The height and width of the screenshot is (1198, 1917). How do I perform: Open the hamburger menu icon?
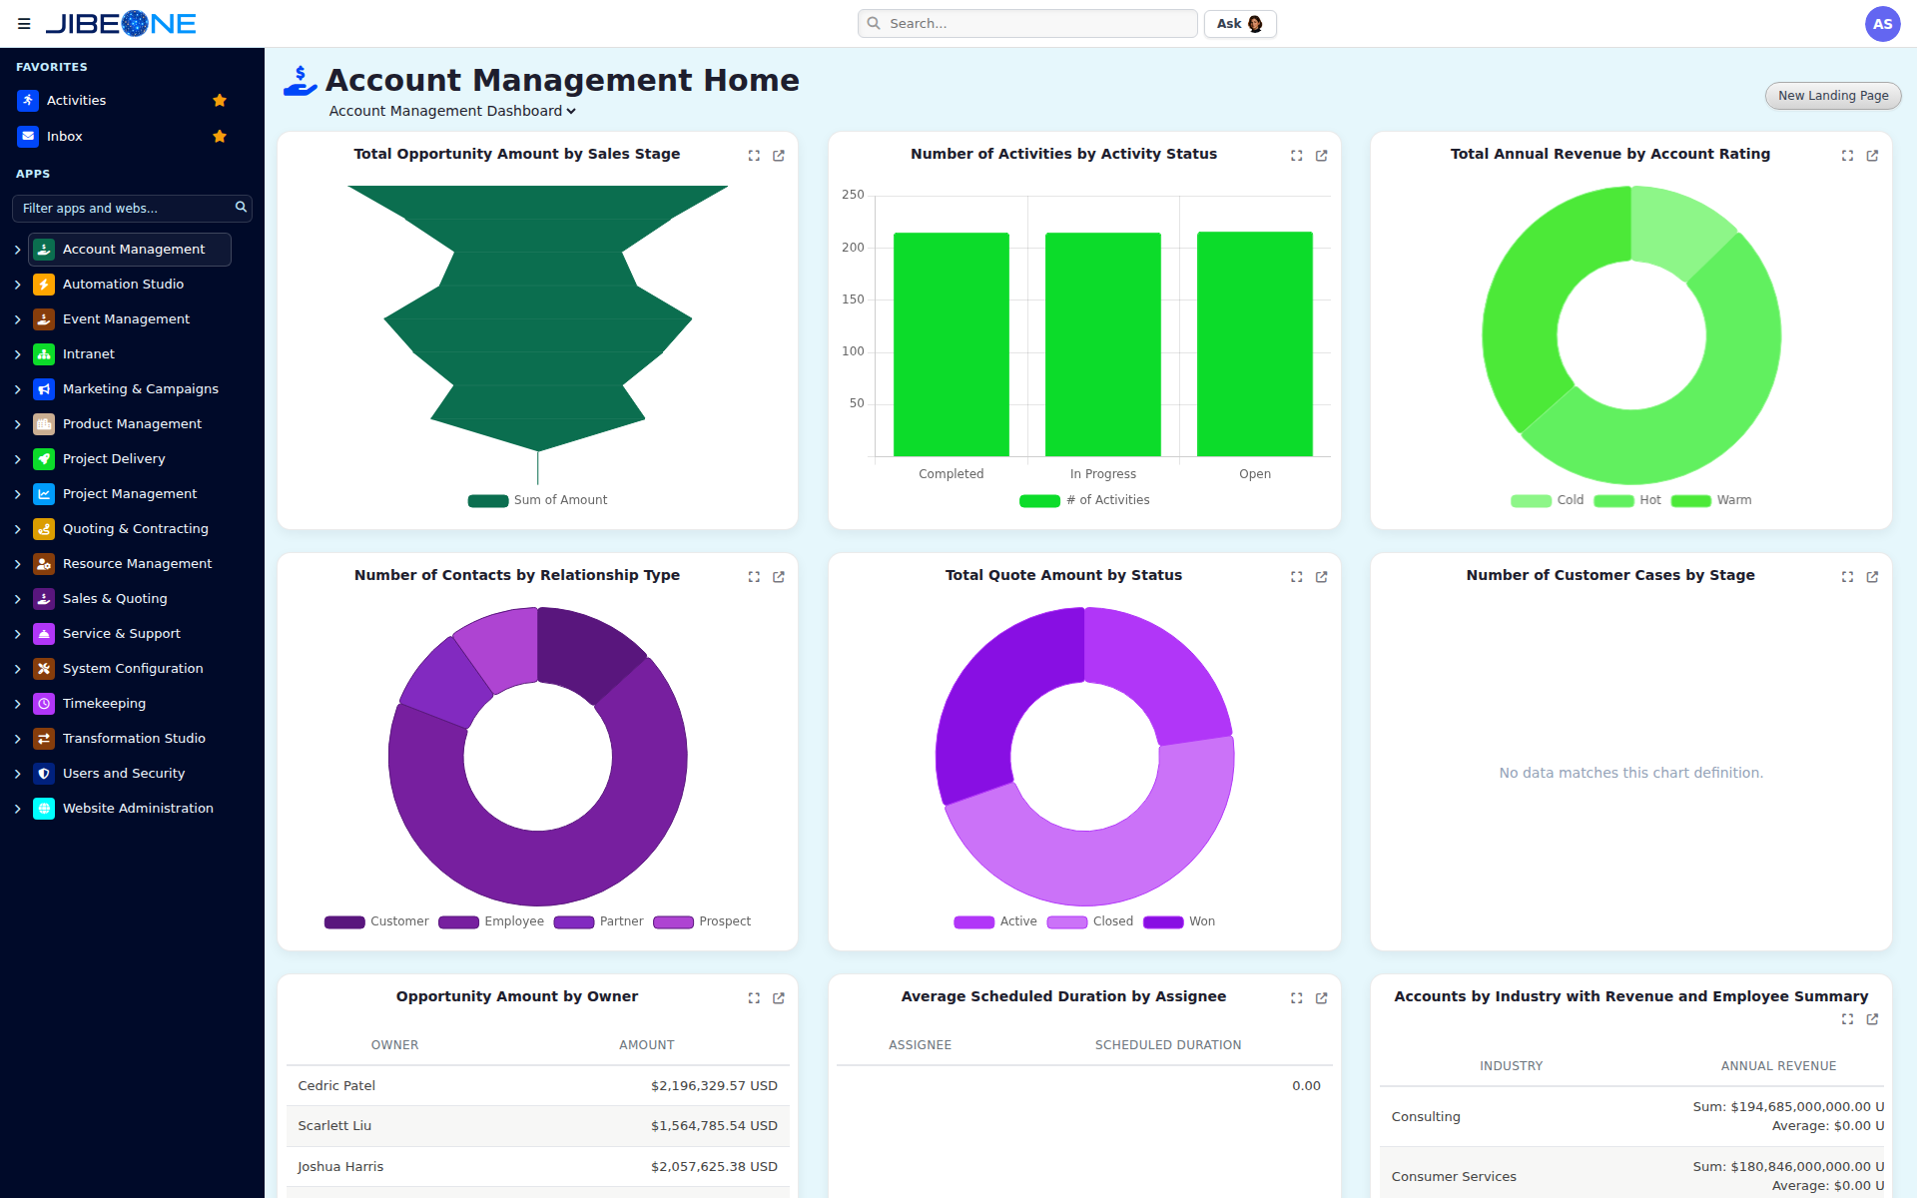tap(24, 24)
